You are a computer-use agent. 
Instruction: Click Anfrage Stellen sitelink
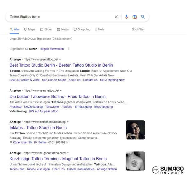tap(107, 169)
